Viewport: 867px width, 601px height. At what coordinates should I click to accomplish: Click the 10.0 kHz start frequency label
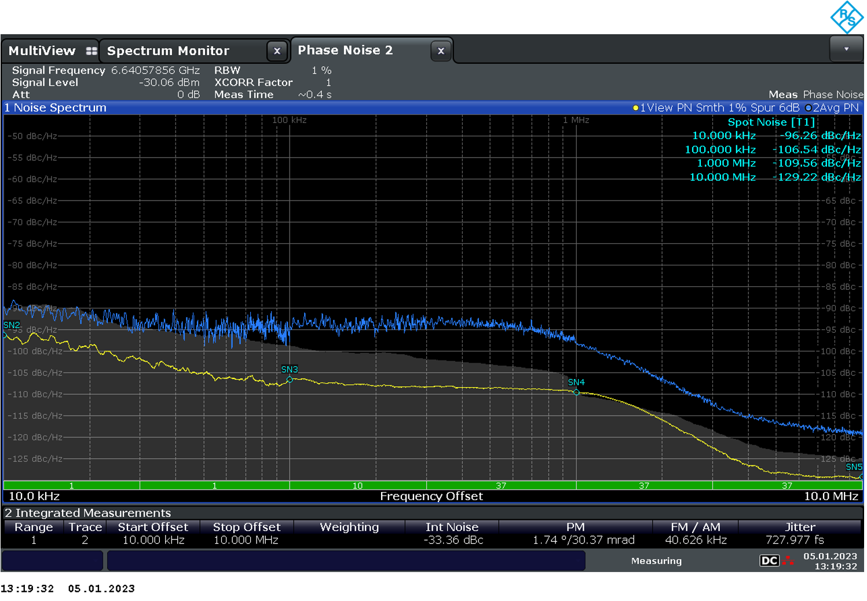coord(34,496)
